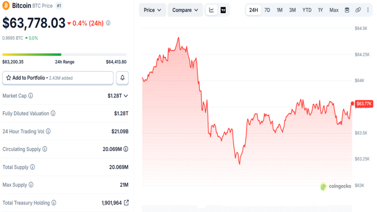This screenshot has height=212, width=377.
Task: Click the $63,778.03 price text
Action: pyautogui.click(x=34, y=23)
